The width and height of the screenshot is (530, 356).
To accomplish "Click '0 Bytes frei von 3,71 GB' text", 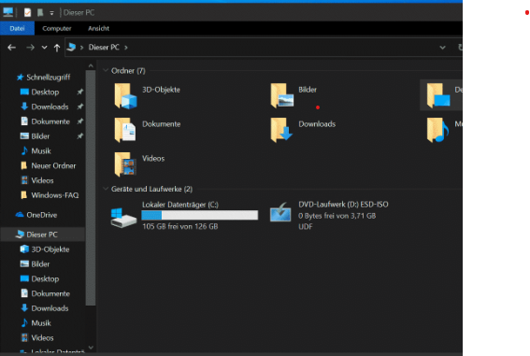I will pos(337,216).
